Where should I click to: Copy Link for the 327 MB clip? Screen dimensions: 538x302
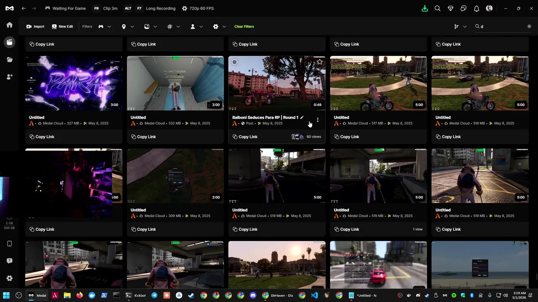(42, 137)
